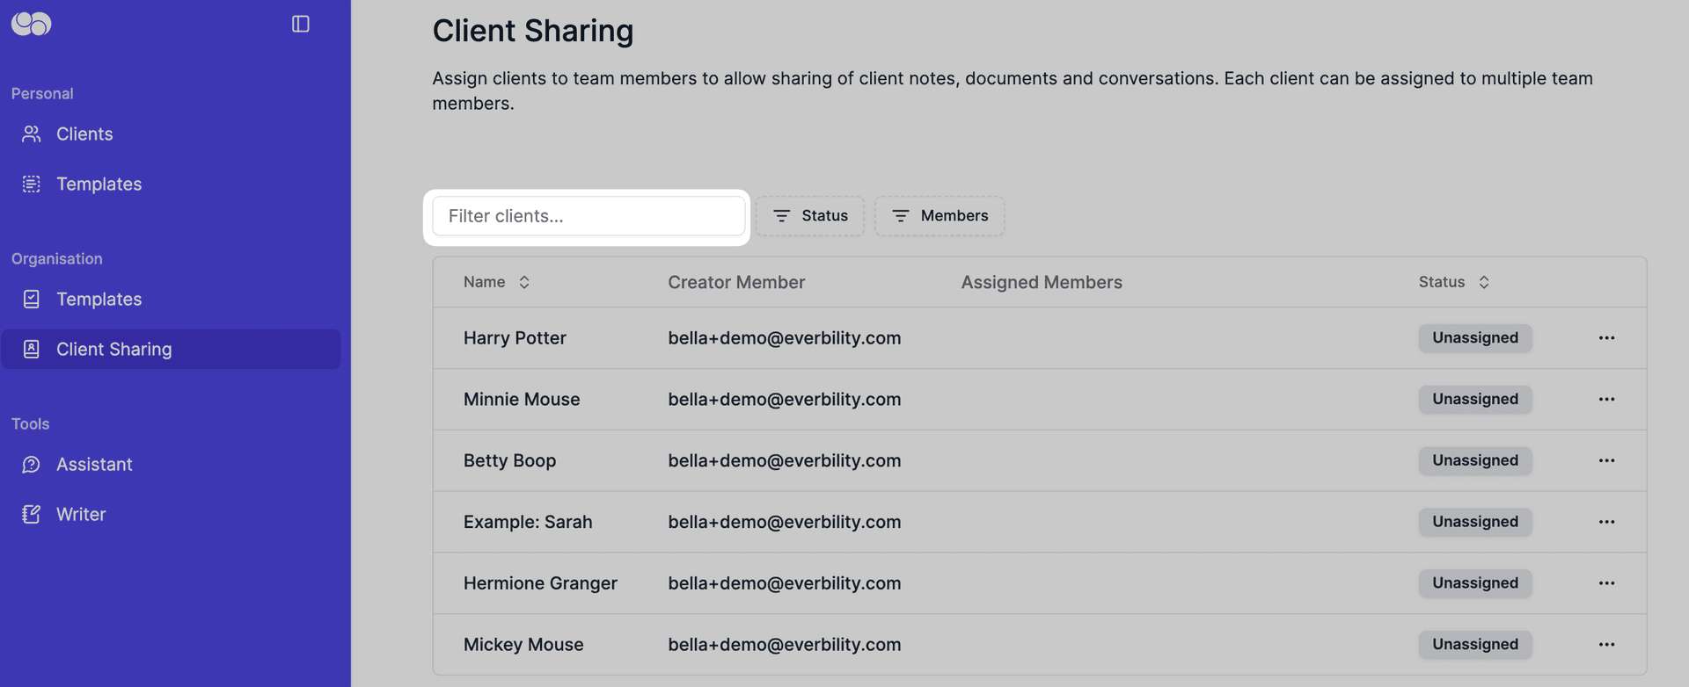Image resolution: width=1689 pixels, height=687 pixels.
Task: Click the creator email in Betty Boop row
Action: click(x=784, y=461)
